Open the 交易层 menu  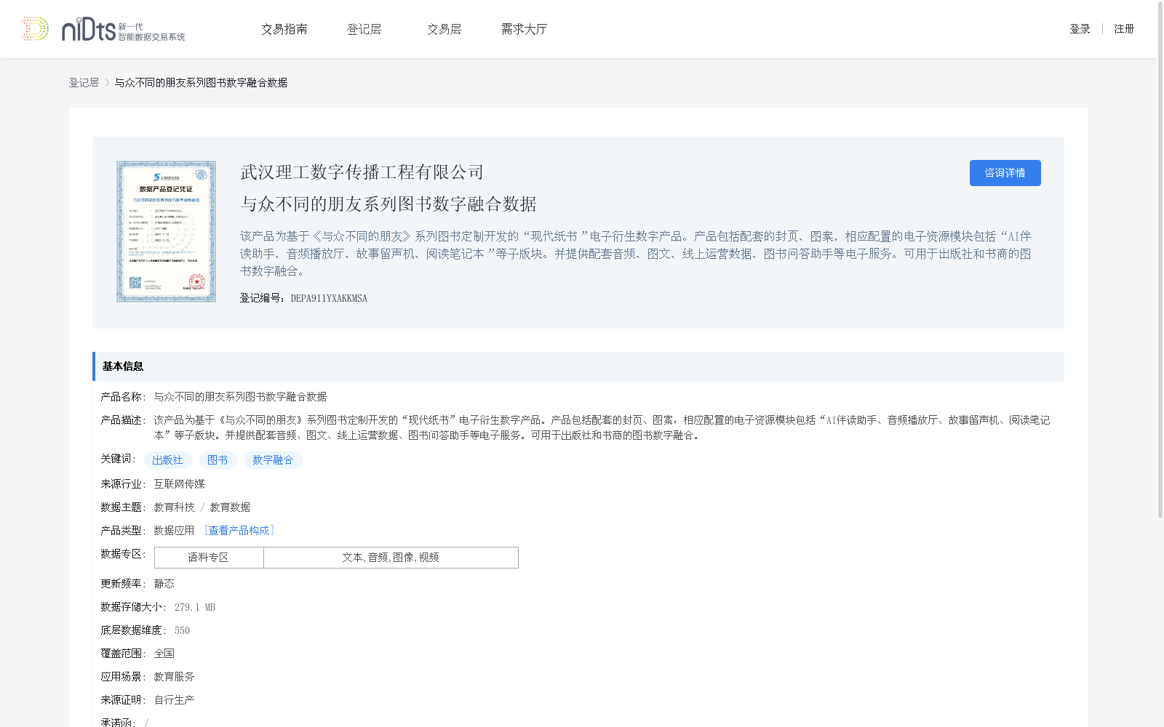pos(445,29)
